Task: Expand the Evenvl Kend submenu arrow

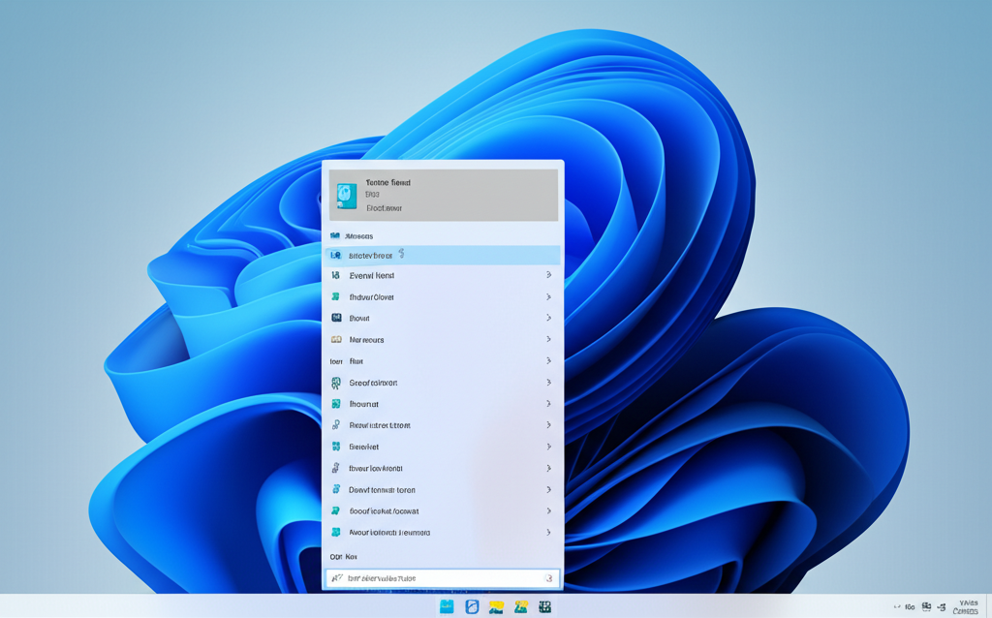Action: (548, 276)
